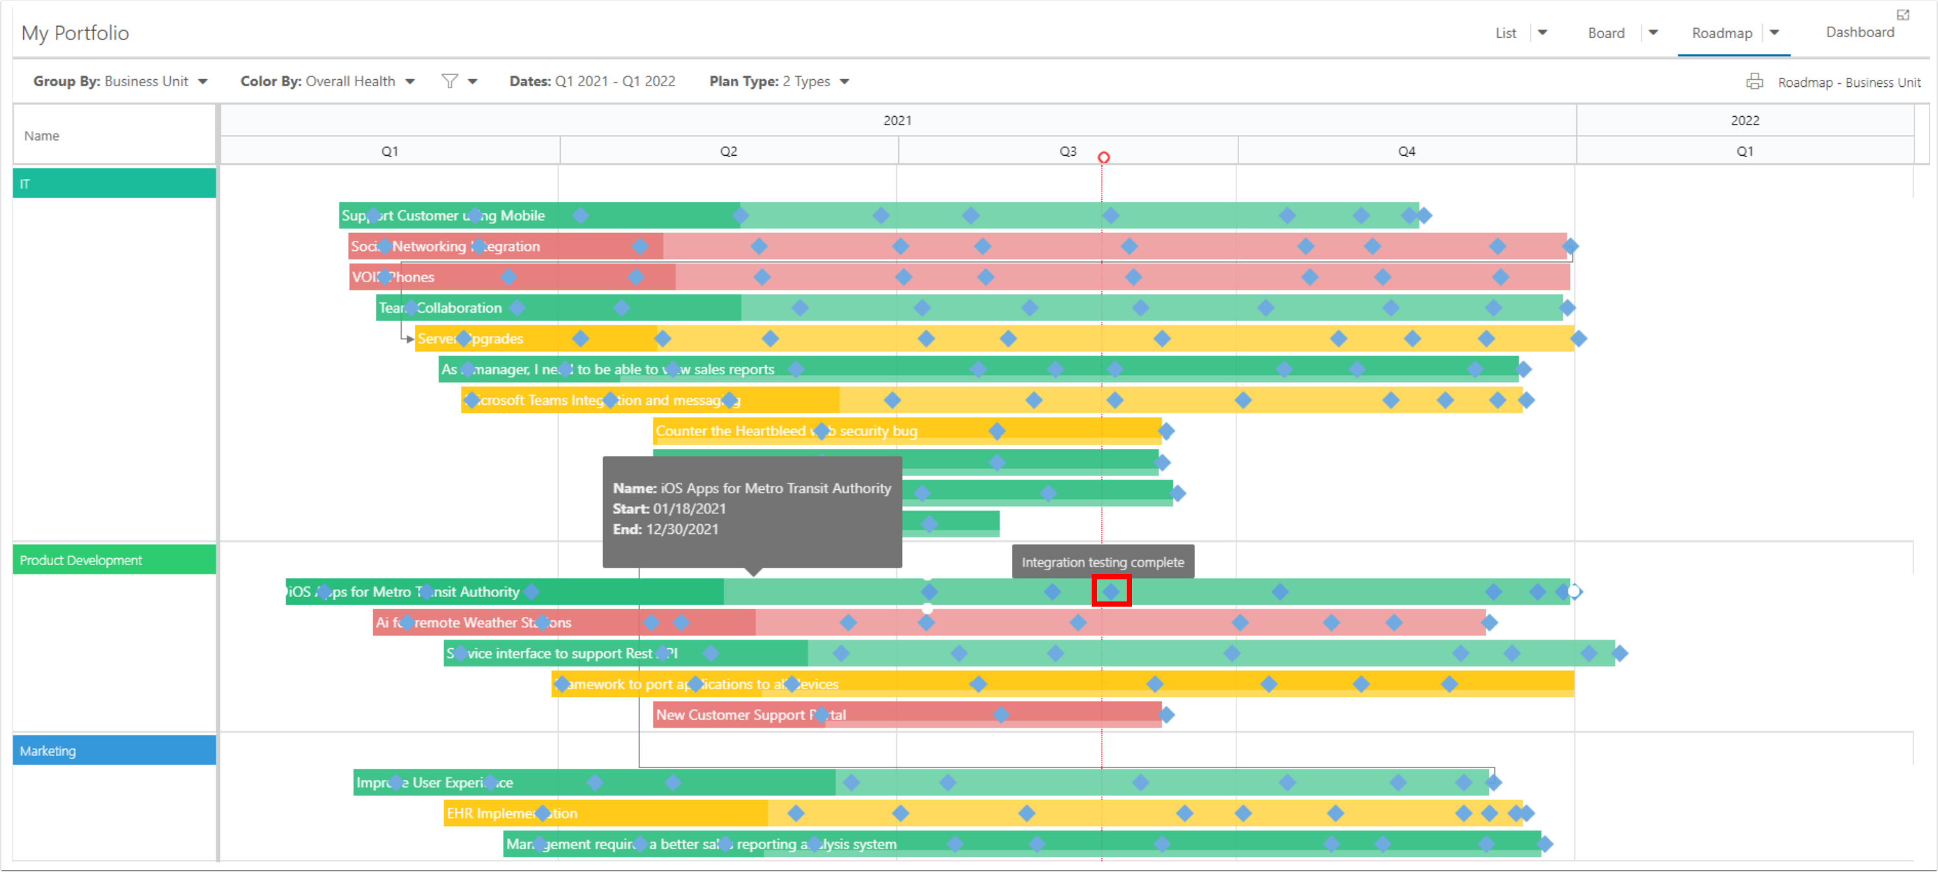
Task: Click the Social Networking Integration bar
Action: tap(959, 246)
